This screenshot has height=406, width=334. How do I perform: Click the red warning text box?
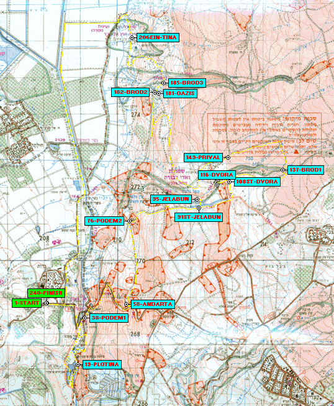(264, 134)
